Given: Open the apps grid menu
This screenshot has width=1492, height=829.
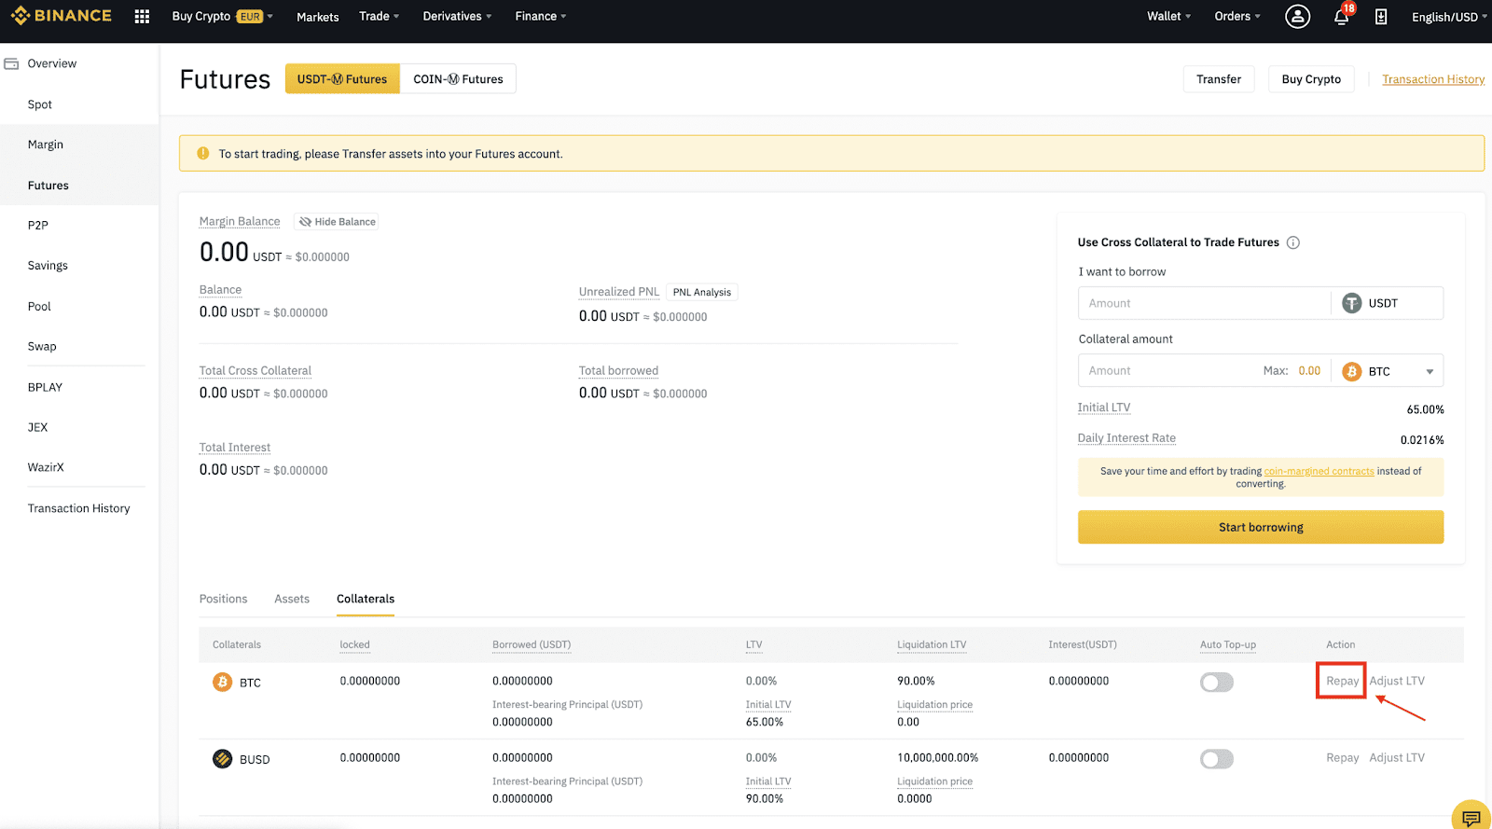Looking at the screenshot, I should (142, 17).
